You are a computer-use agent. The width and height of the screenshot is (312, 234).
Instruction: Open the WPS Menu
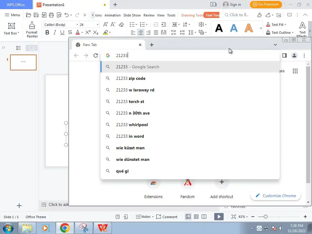[x=12, y=15]
